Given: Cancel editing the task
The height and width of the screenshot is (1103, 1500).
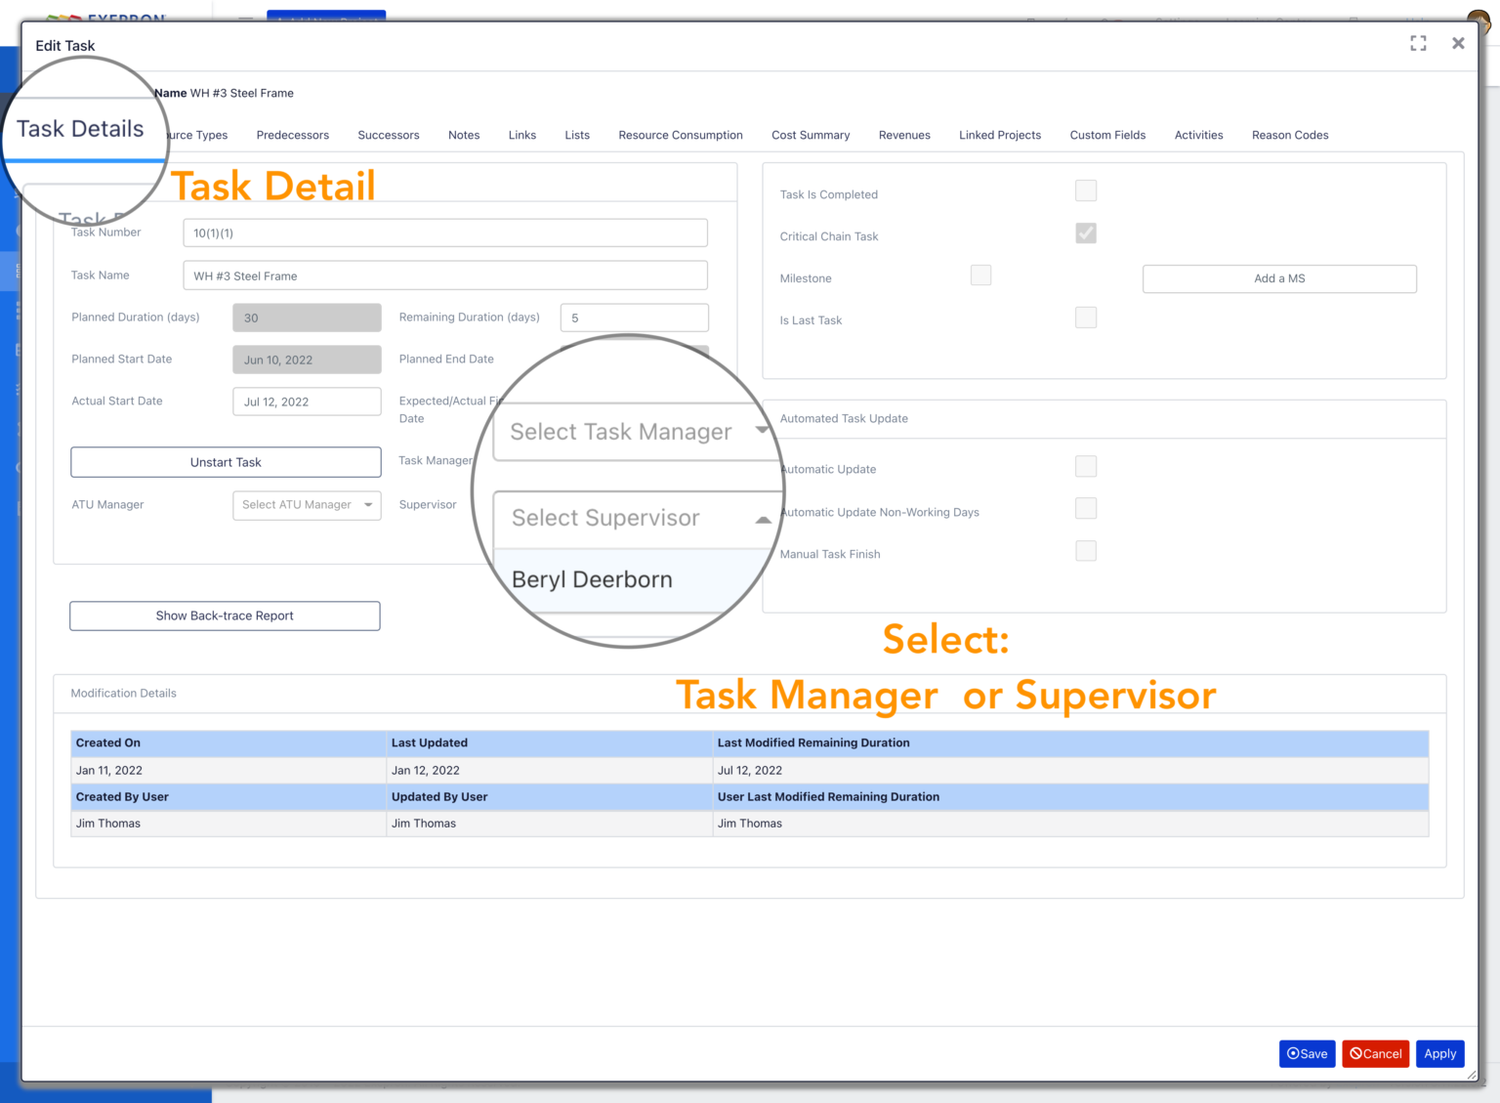Looking at the screenshot, I should point(1376,1054).
